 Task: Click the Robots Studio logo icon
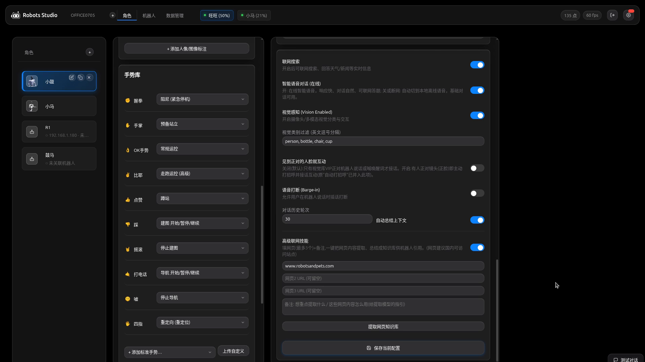coord(15,15)
